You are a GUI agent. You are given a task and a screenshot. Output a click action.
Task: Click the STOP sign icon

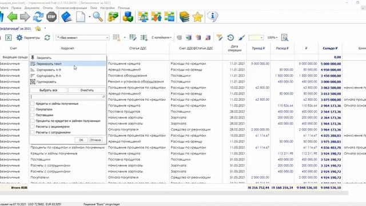[51, 17]
